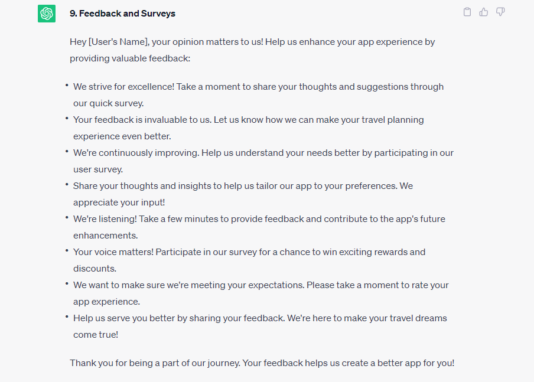This screenshot has width=534, height=382.
Task: Click the words 'user survey' in third bullet
Action: (x=97, y=169)
